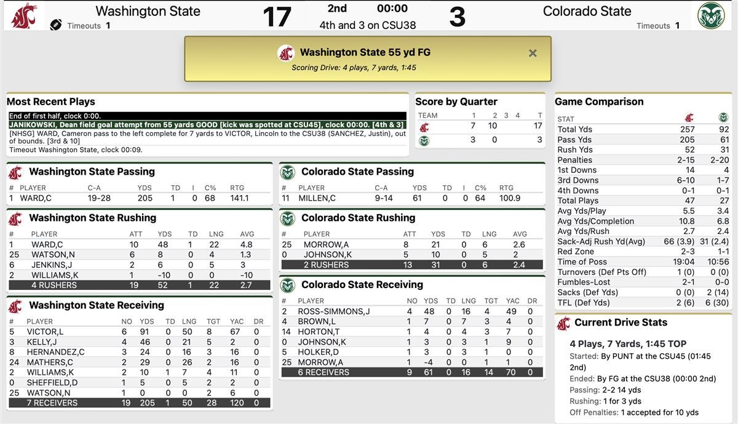Click the Cougars logo on the Washington State Passing panel
Image resolution: width=738 pixels, height=424 pixels.
coord(17,172)
